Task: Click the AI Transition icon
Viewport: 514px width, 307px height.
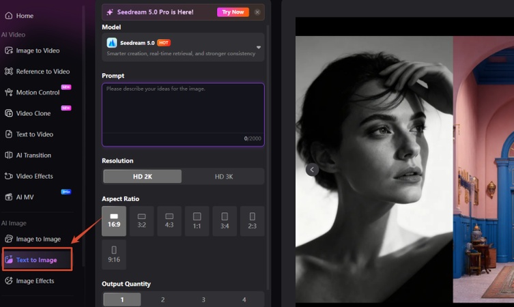Action: pos(9,155)
